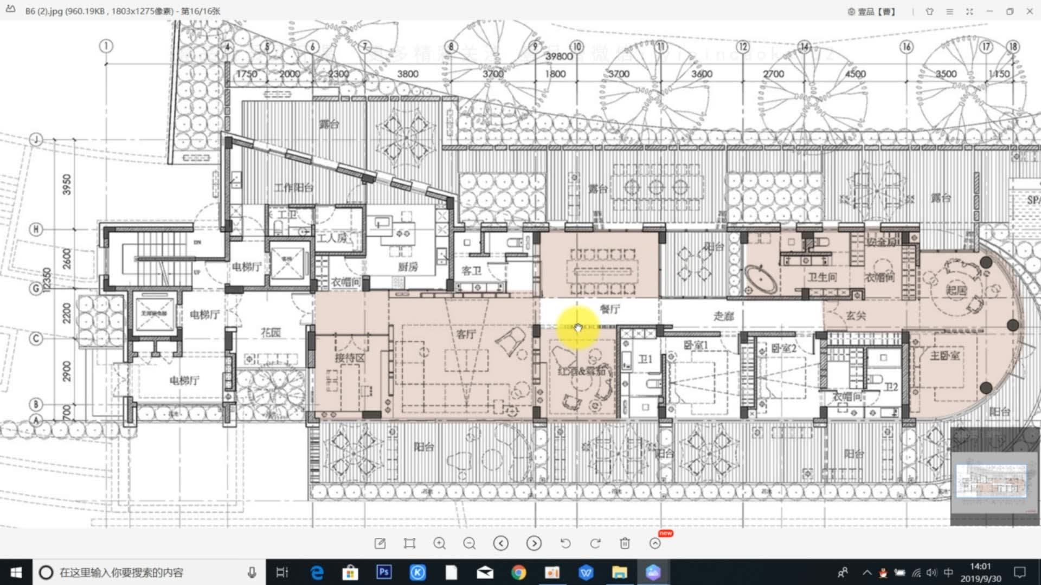Zoom in with the magnifier plus
The width and height of the screenshot is (1041, 585).
439,543
